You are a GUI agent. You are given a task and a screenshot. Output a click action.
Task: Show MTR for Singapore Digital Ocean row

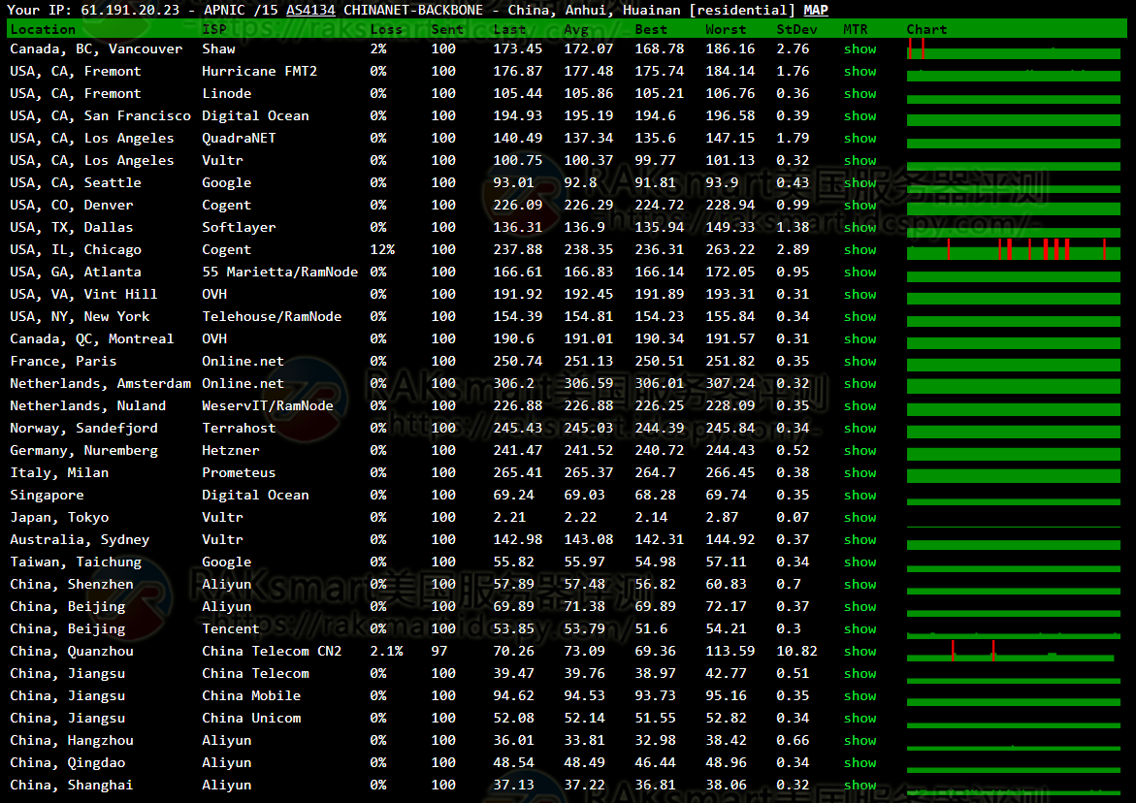pyautogui.click(x=860, y=496)
